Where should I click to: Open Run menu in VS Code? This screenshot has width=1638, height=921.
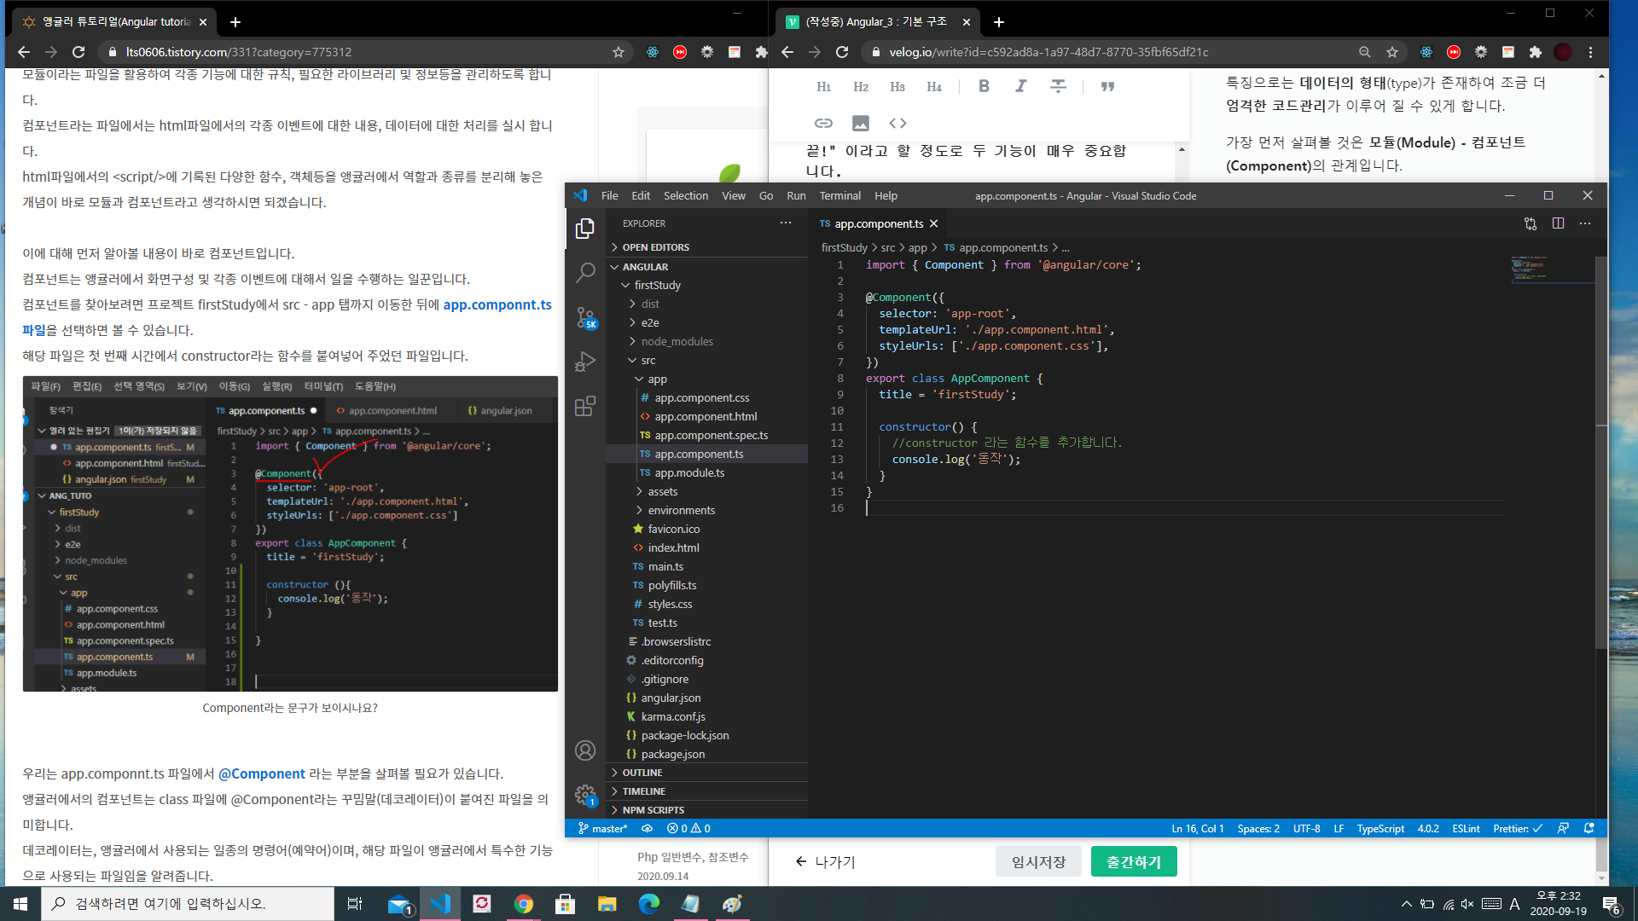tap(796, 195)
